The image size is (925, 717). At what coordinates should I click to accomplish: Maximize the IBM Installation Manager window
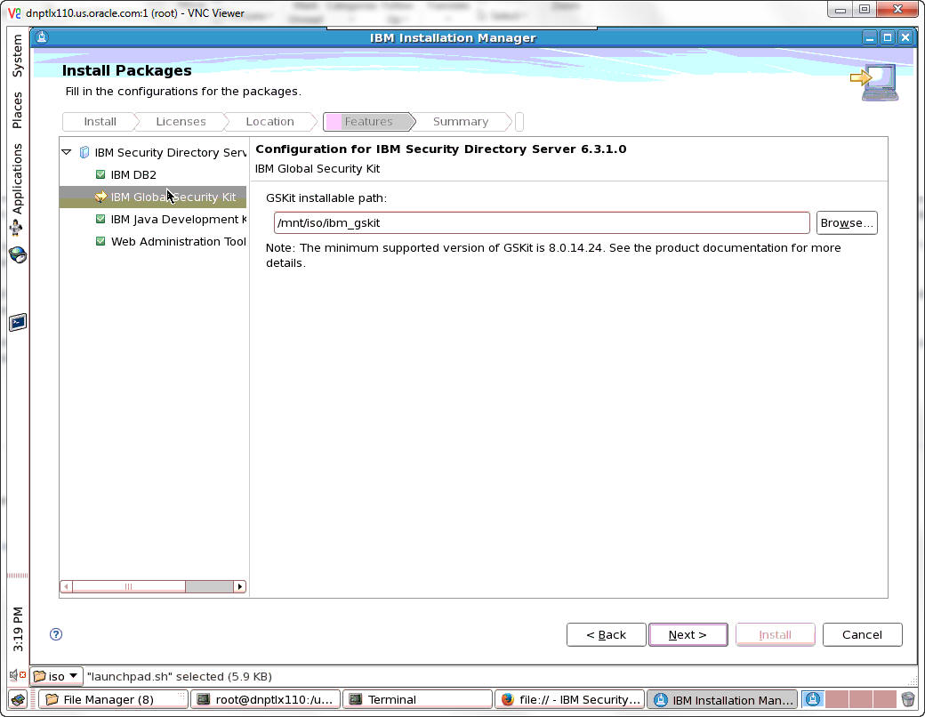(x=888, y=37)
